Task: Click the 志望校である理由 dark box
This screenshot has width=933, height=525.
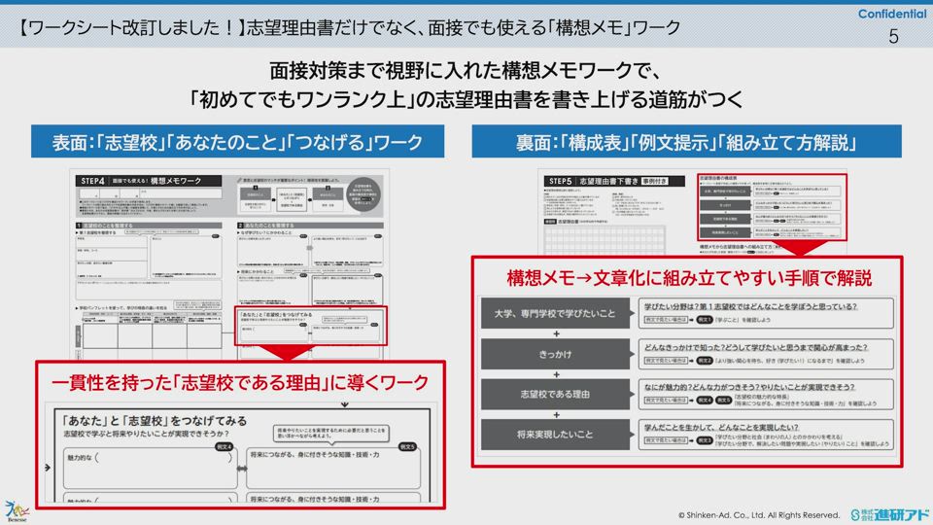Action: (x=555, y=395)
